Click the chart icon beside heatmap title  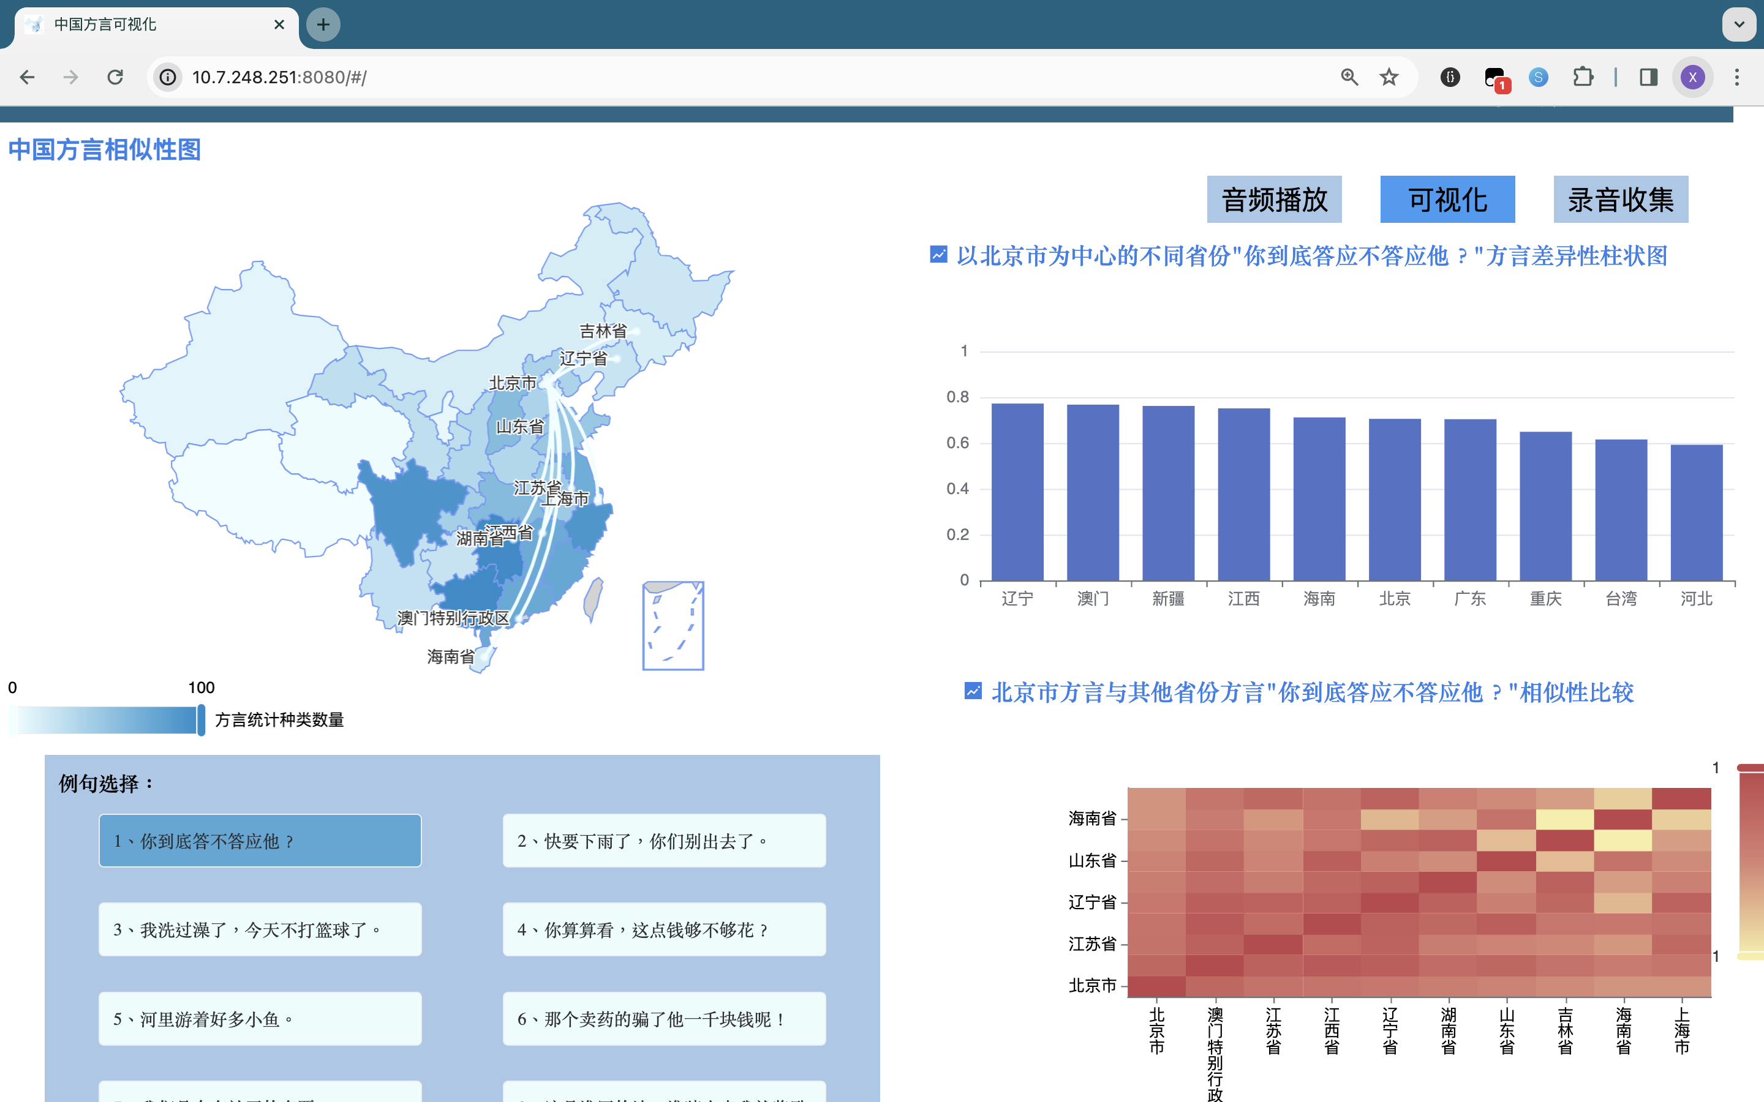coord(973,690)
